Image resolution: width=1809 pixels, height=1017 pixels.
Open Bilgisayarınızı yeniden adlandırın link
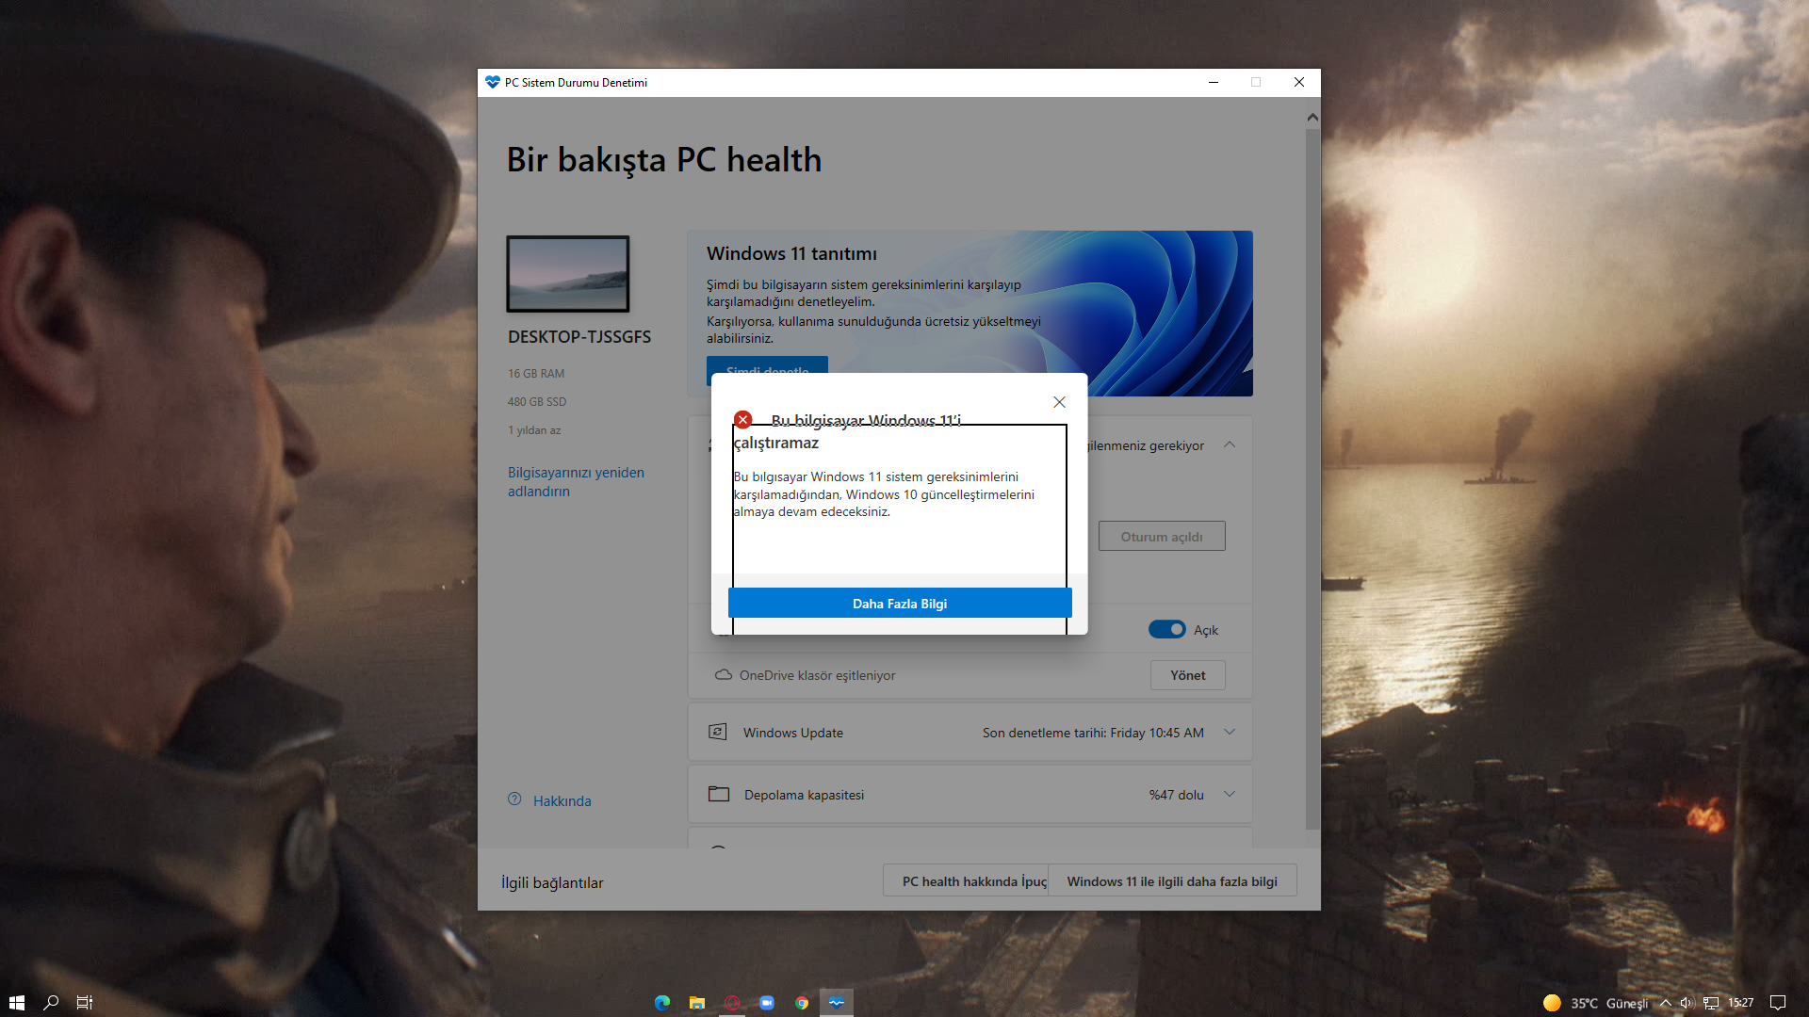point(575,482)
